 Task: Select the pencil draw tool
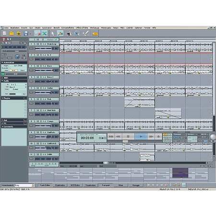coord(85,34)
